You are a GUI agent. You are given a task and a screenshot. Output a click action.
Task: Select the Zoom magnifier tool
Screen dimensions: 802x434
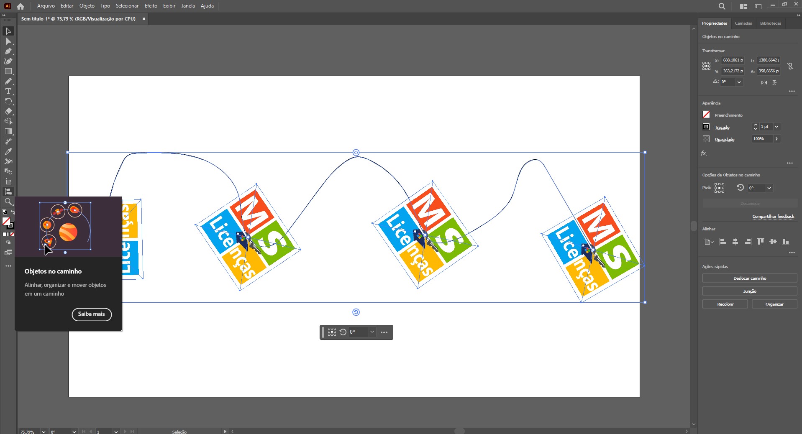pos(8,202)
